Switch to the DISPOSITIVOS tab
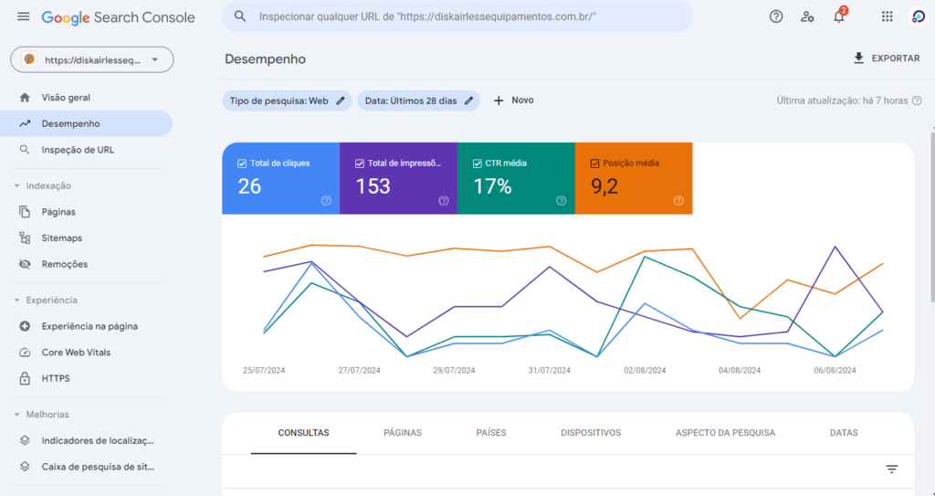The image size is (935, 496). click(x=590, y=433)
